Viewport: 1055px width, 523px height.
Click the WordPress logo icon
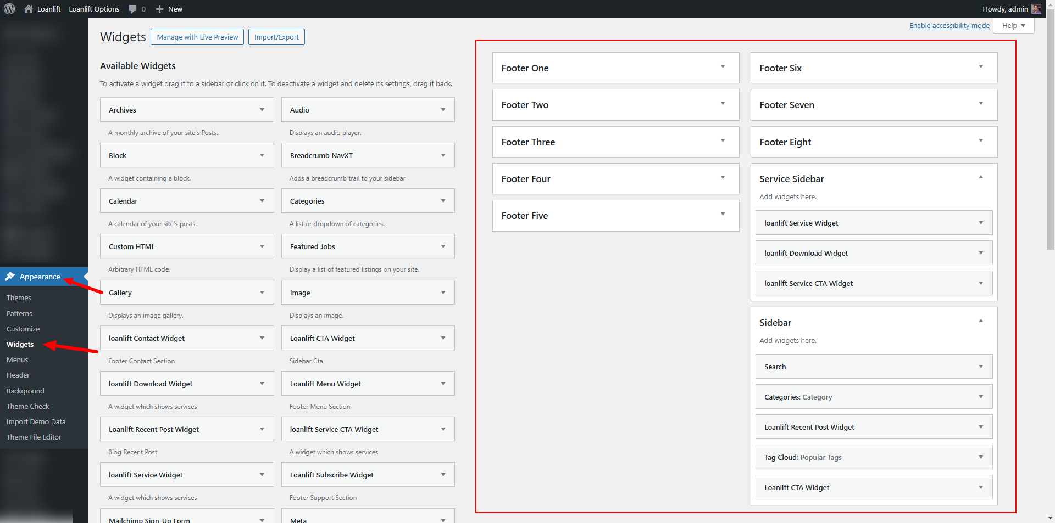pyautogui.click(x=9, y=9)
